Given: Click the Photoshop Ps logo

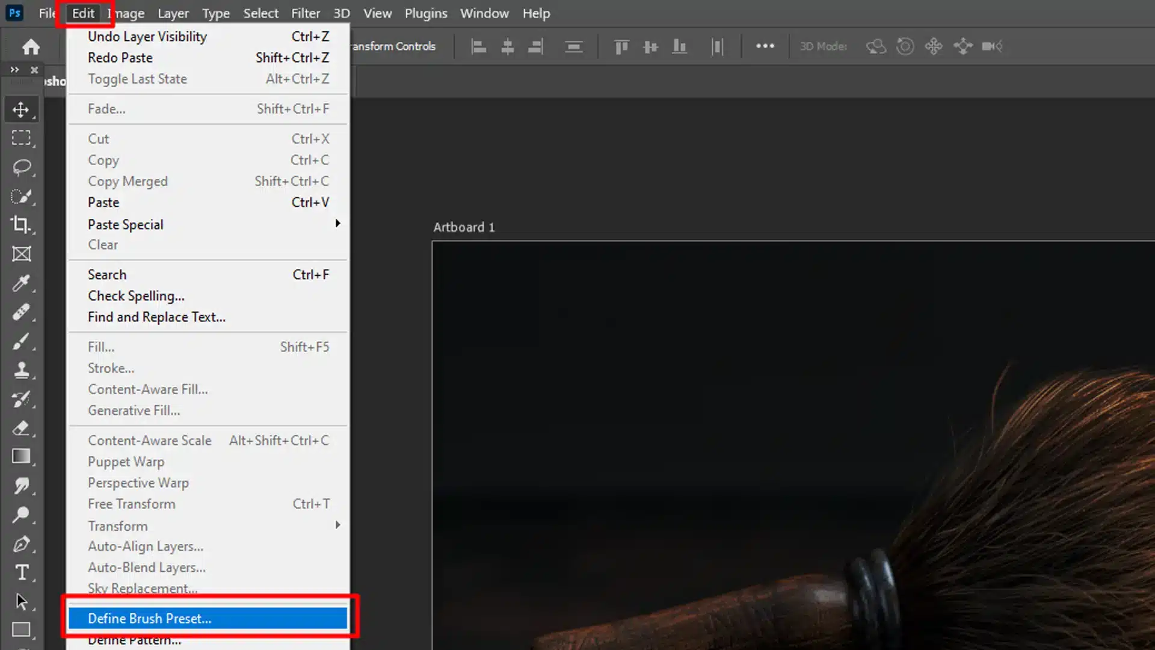Looking at the screenshot, I should click(14, 13).
